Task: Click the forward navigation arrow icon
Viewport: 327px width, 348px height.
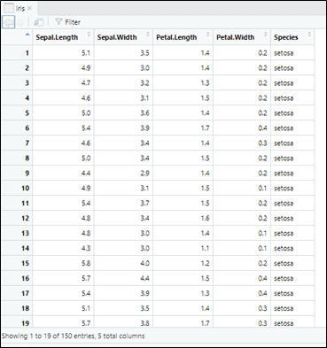Action: 20,22
